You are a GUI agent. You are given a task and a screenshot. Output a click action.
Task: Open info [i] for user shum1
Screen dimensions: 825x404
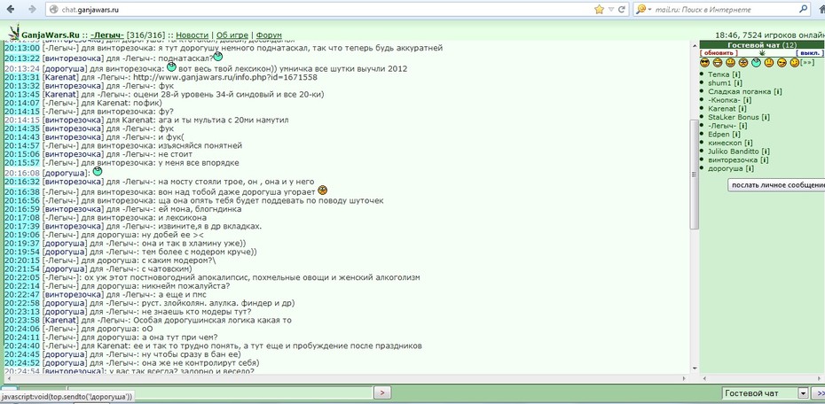pos(738,83)
